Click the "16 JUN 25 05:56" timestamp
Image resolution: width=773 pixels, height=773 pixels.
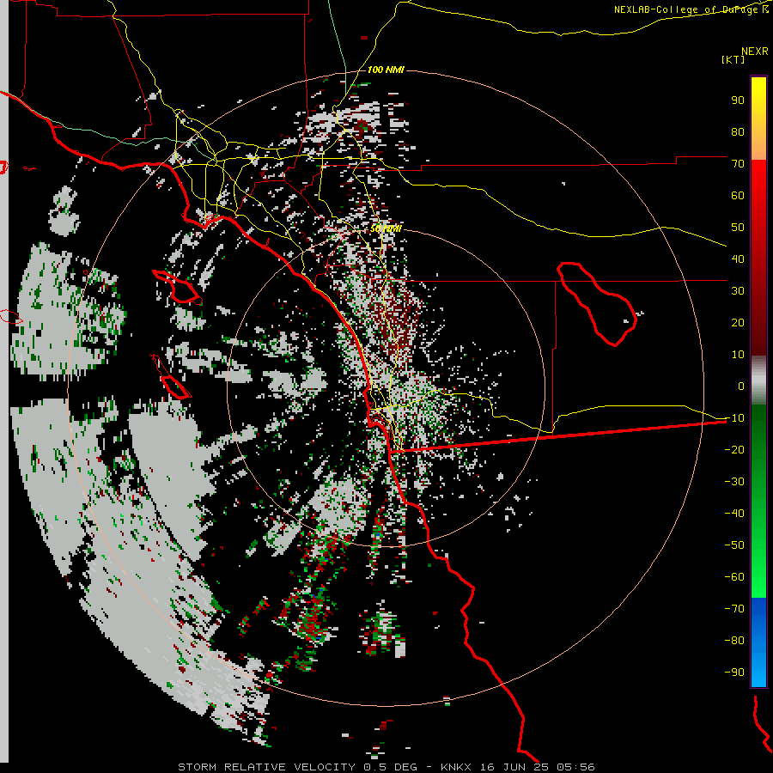[x=538, y=767]
